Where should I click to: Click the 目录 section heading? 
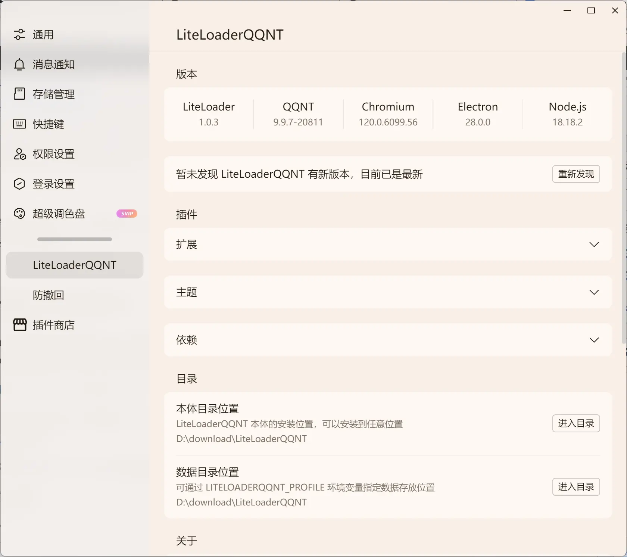[x=187, y=379]
